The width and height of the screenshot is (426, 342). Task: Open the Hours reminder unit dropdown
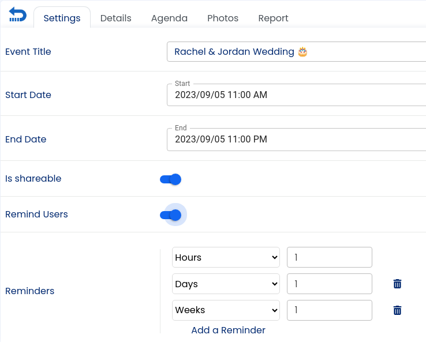[226, 258]
